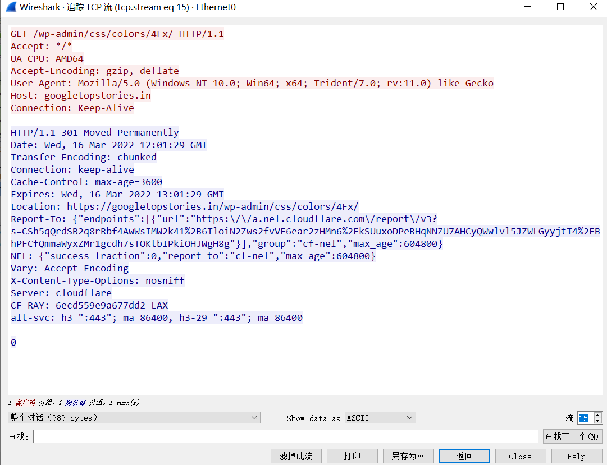
Task: Increase the stream number with up arrow
Action: (597, 415)
